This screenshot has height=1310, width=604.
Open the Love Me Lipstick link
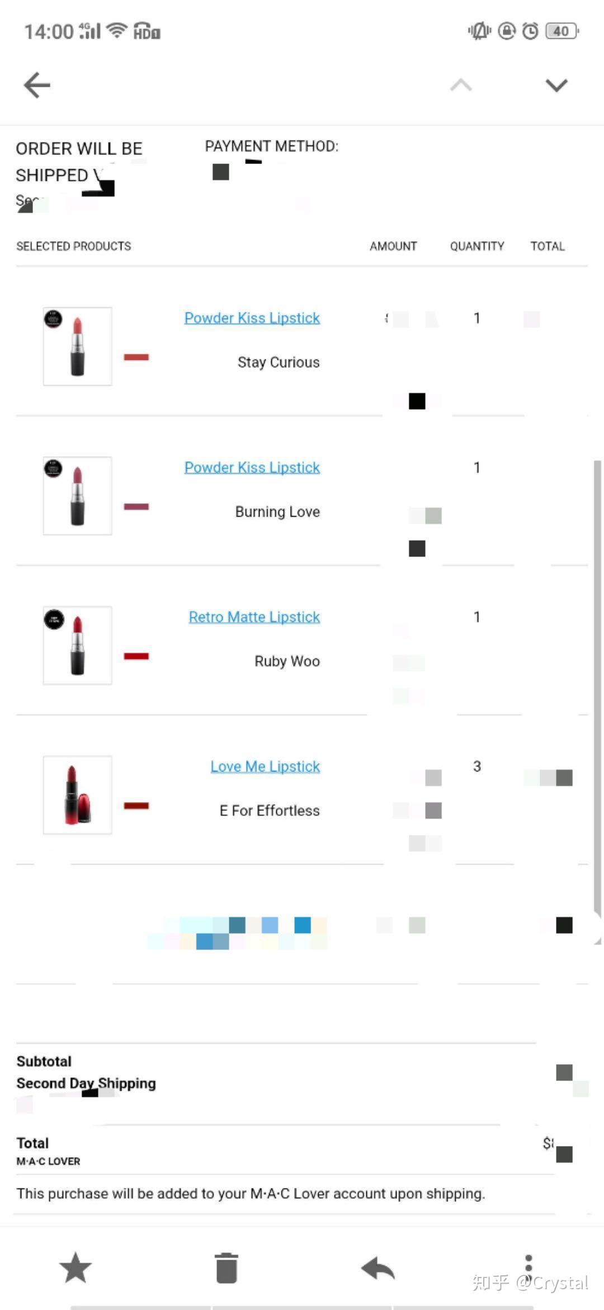(x=265, y=766)
